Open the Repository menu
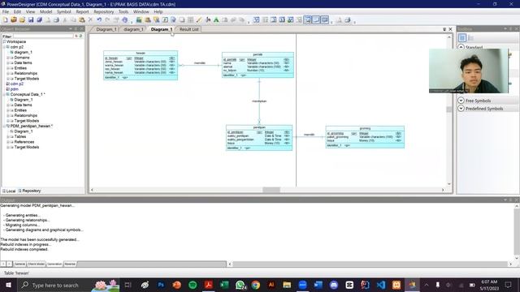This screenshot has height=292, width=520. coord(103,11)
